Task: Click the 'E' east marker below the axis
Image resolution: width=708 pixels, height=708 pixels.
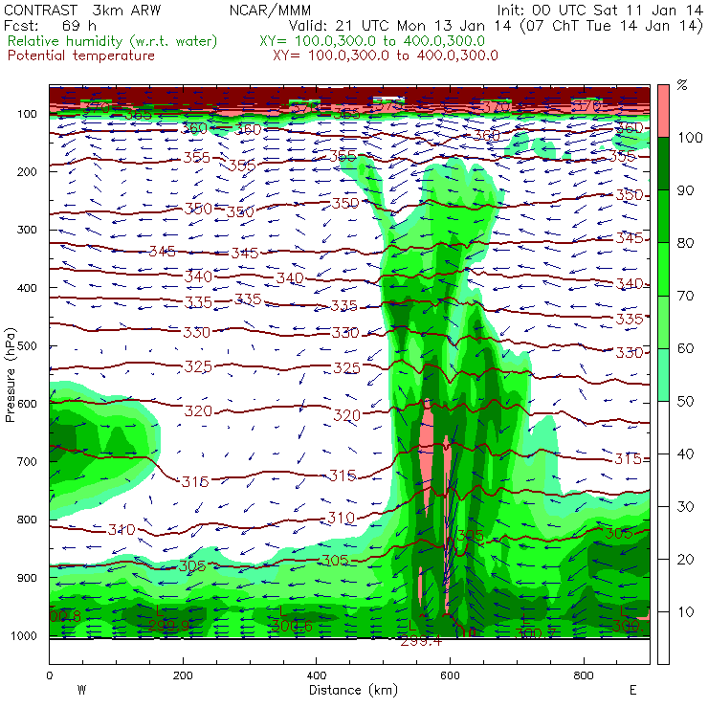Action: coord(633,690)
